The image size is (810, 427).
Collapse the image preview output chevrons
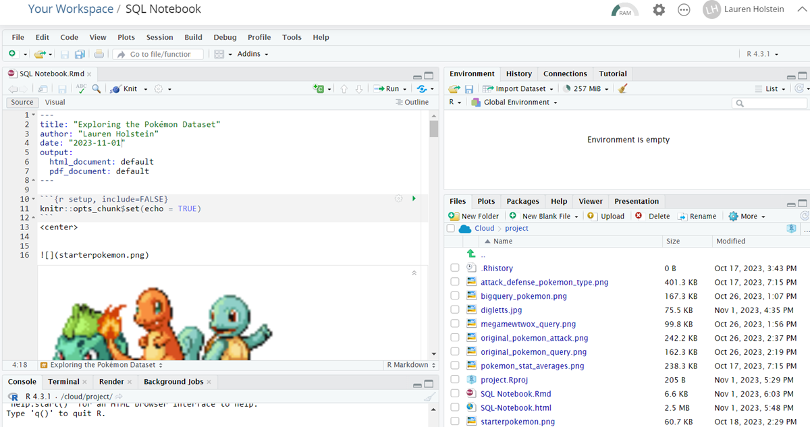pyautogui.click(x=414, y=273)
